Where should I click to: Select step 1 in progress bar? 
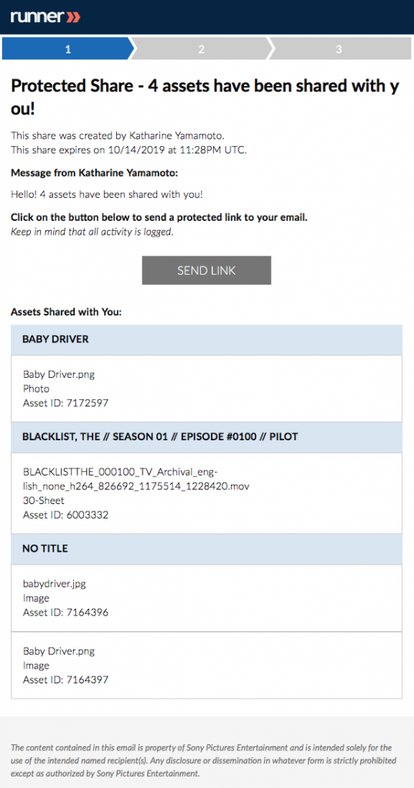(68, 49)
